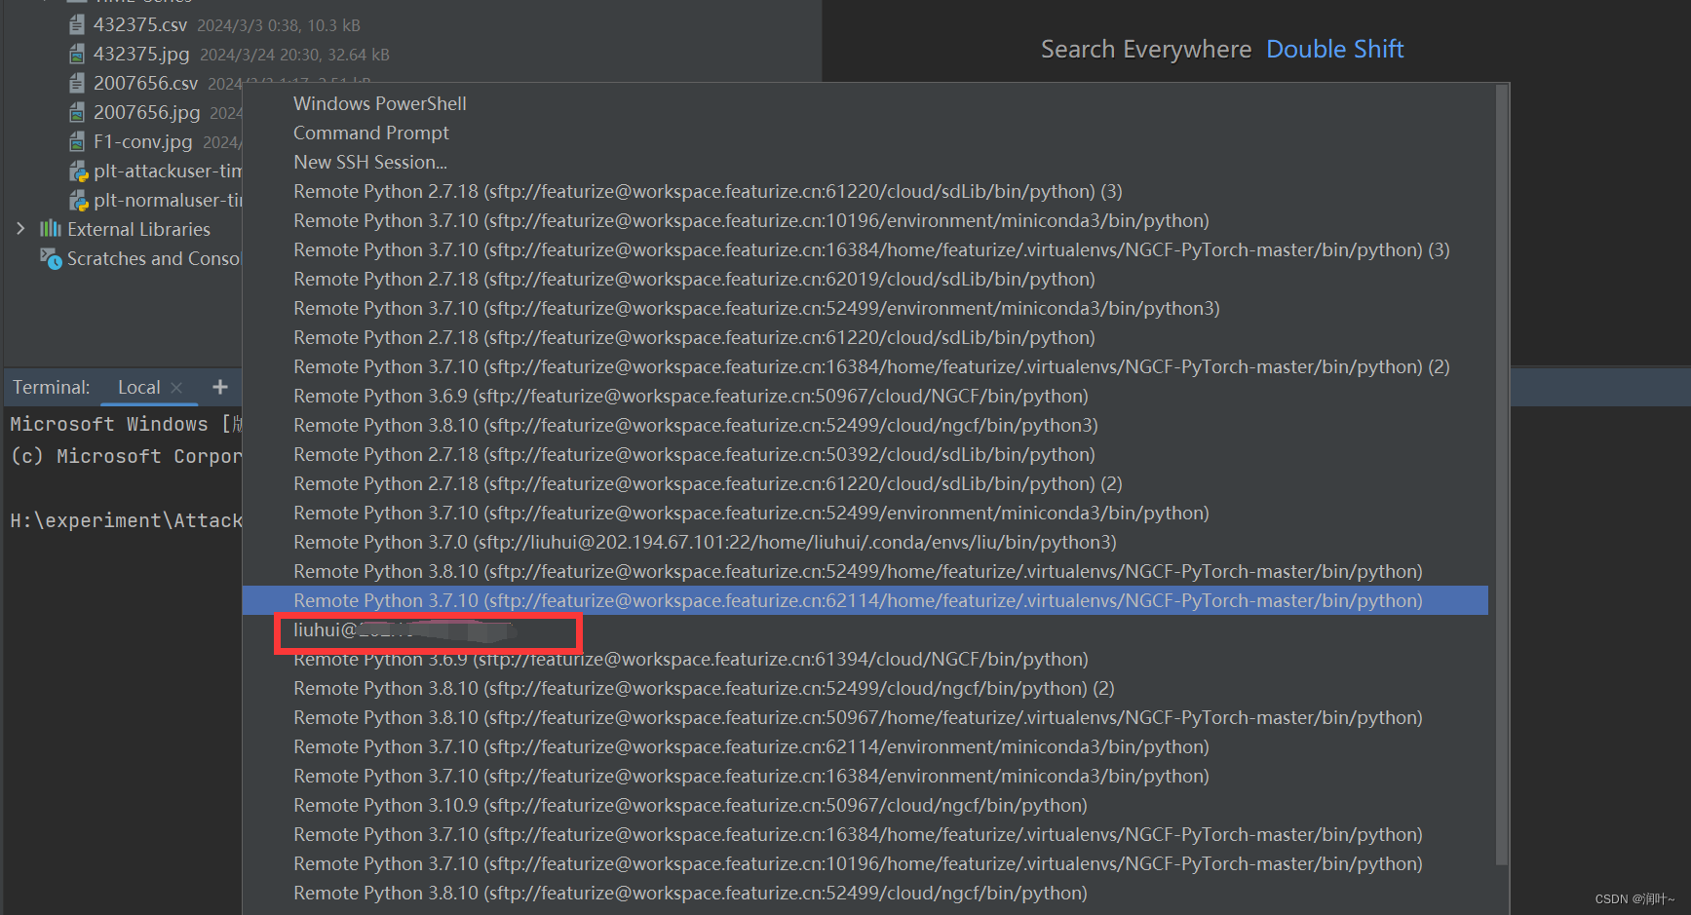Click the JPG icon beside F1-conv.jpg
The width and height of the screenshot is (1691, 915).
(76, 141)
